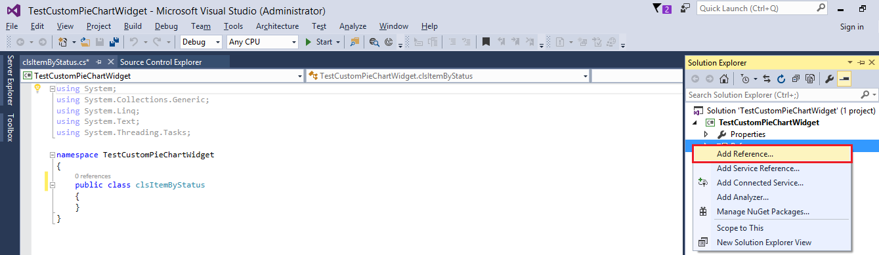Click the Redo arrow icon
This screenshot has height=255, width=879.
(x=158, y=42)
